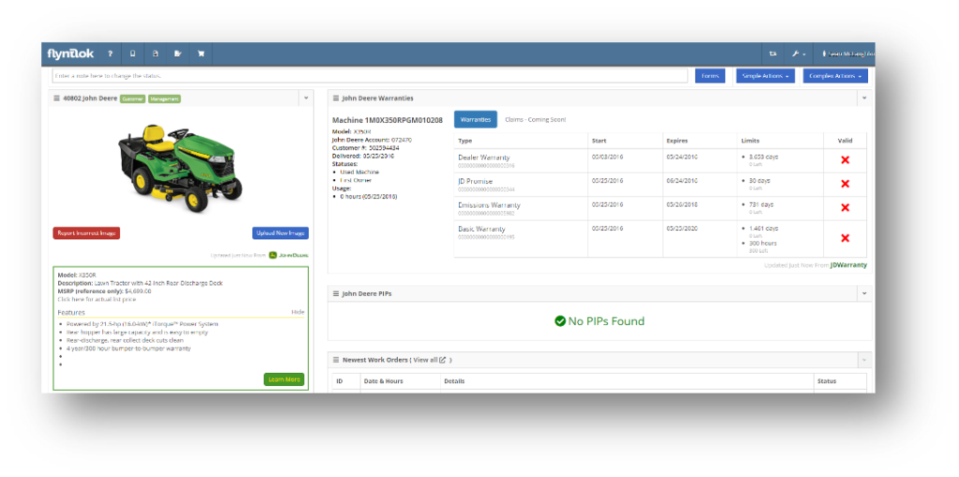Click the lawn tractor image

click(180, 167)
